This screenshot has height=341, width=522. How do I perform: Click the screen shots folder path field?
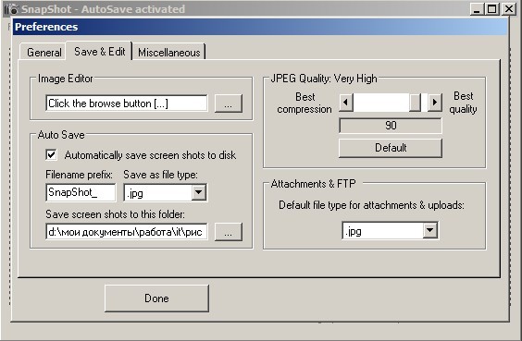[x=127, y=231]
